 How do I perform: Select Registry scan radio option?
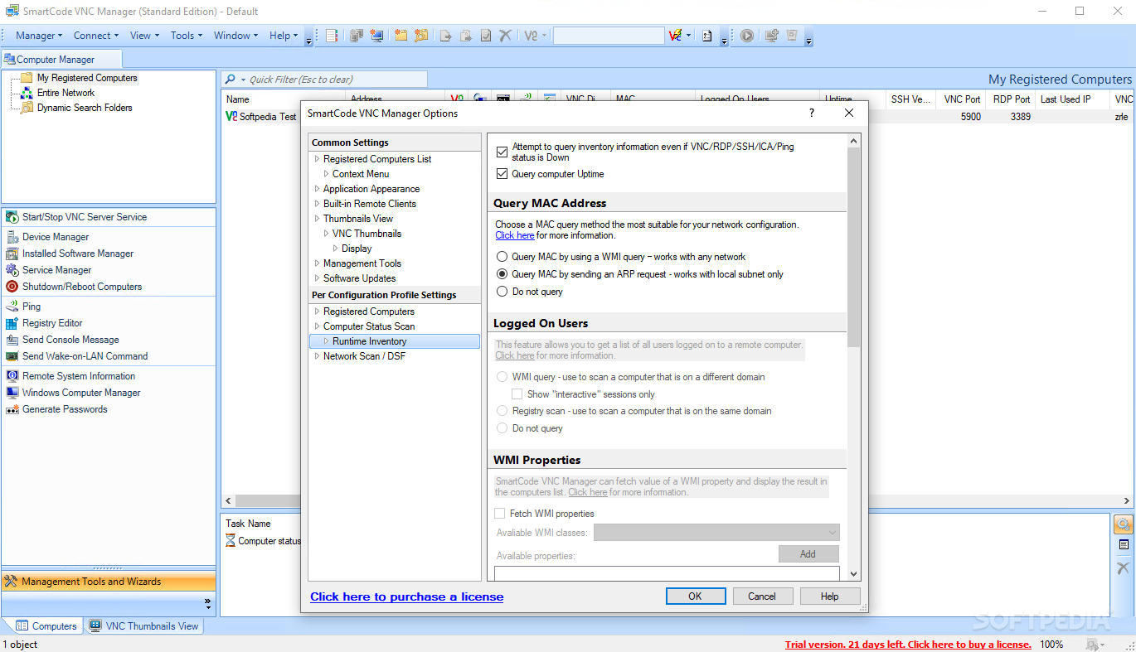click(x=502, y=411)
